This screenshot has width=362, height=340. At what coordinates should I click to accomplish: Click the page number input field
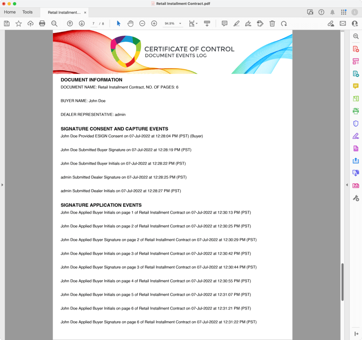tap(94, 24)
